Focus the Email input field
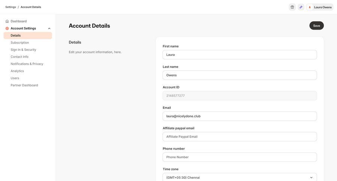Image resolution: width=337 pixels, height=181 pixels. tap(240, 116)
